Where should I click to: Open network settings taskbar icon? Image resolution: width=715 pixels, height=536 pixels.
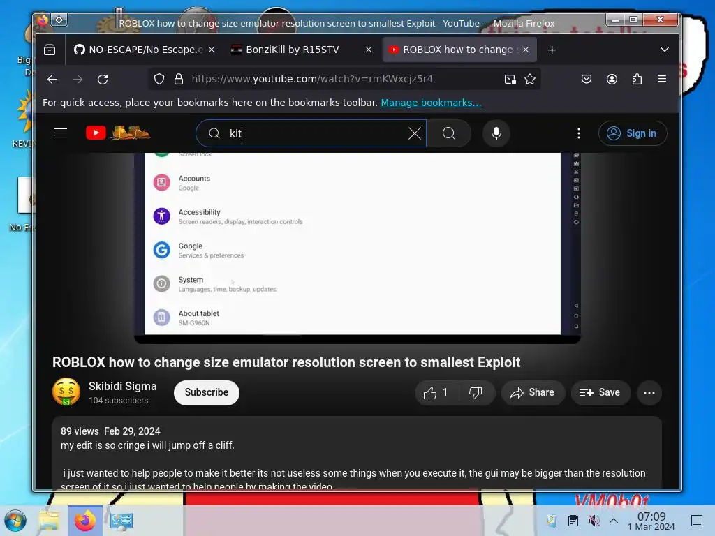pyautogui.click(x=121, y=521)
